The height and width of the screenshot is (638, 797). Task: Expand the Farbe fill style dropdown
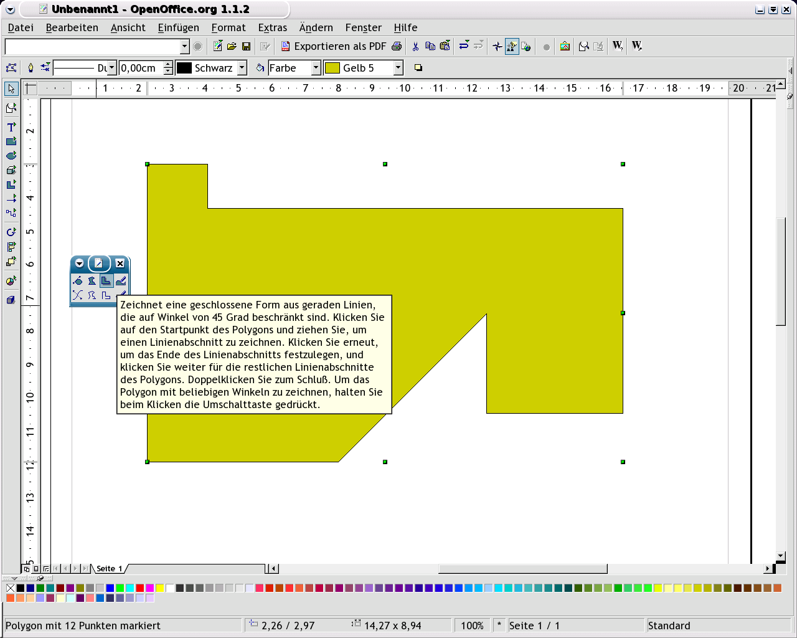(316, 68)
